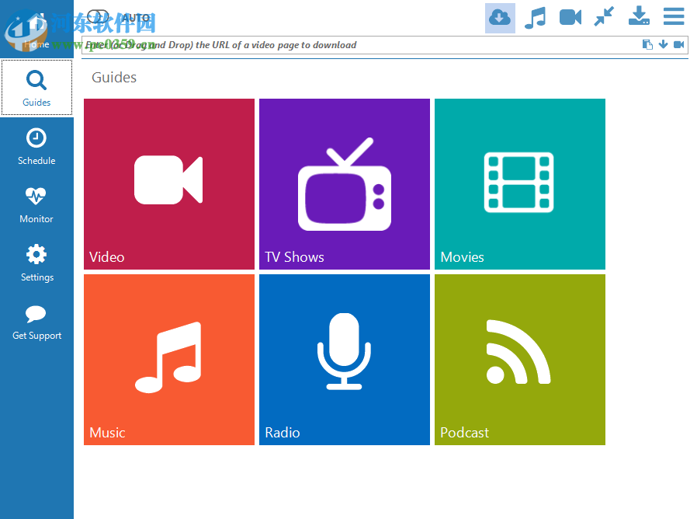The height and width of the screenshot is (519, 697).
Task: Select the music download icon
Action: click(x=535, y=17)
